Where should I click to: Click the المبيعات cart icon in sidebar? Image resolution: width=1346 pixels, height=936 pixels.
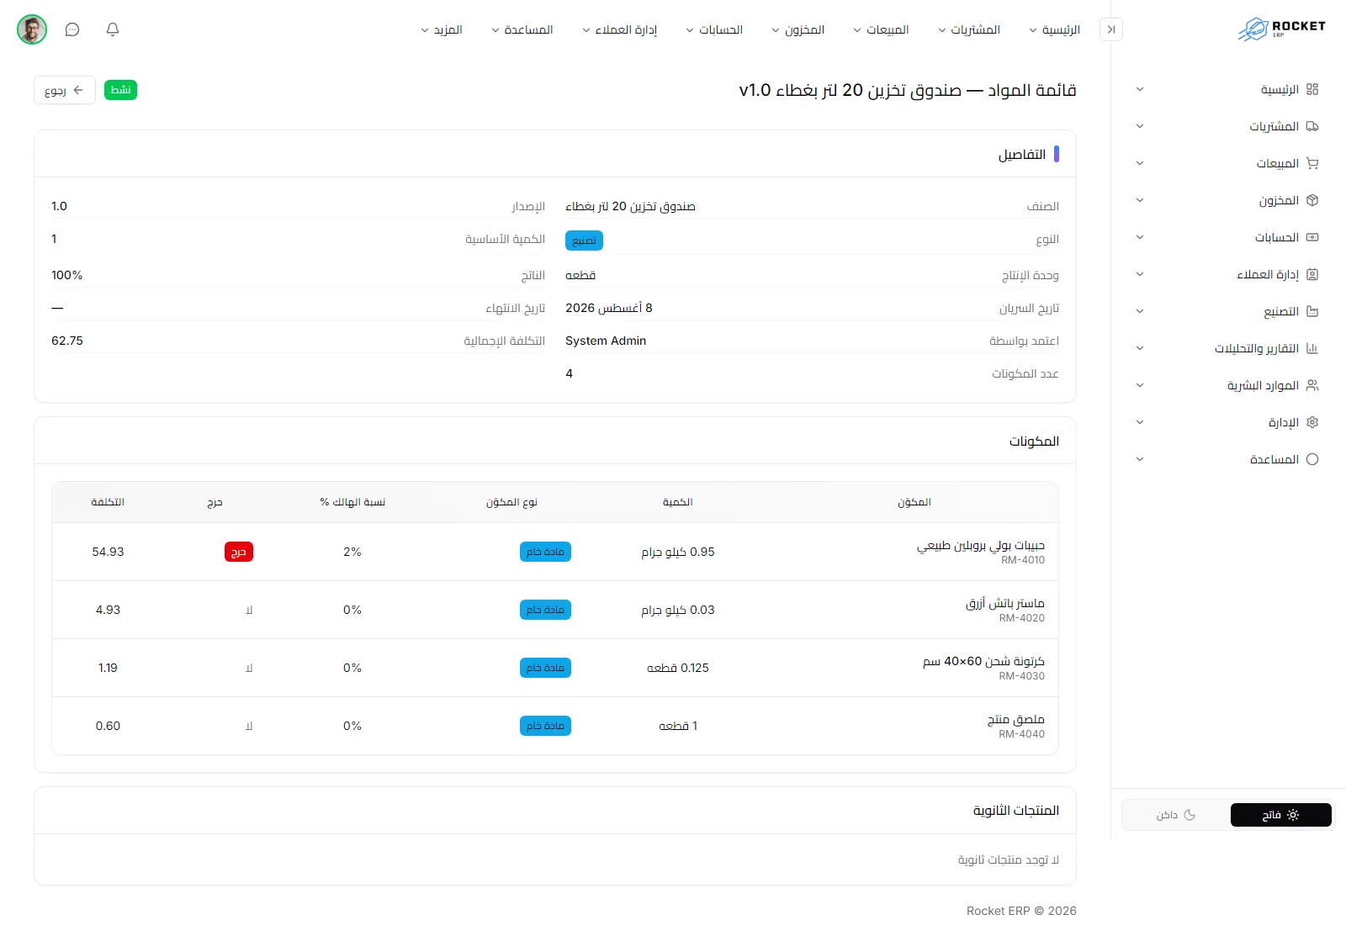pos(1312,163)
